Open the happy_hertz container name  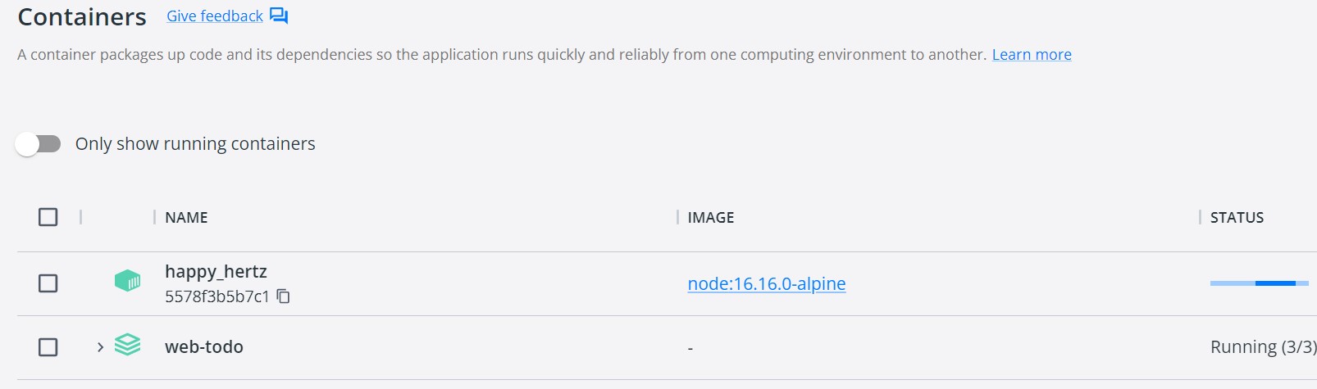point(216,272)
